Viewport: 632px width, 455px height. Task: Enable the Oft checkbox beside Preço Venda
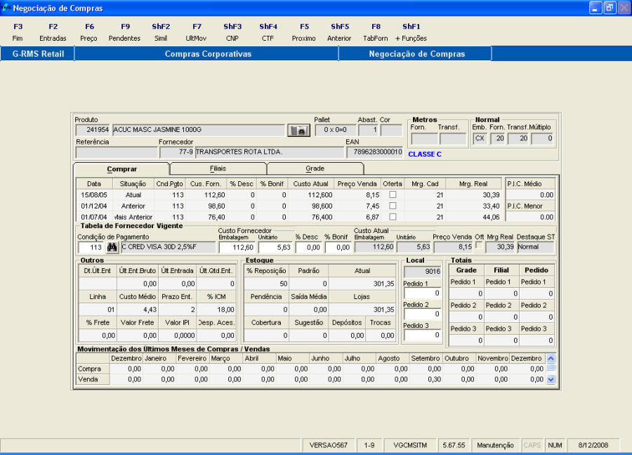pyautogui.click(x=480, y=246)
